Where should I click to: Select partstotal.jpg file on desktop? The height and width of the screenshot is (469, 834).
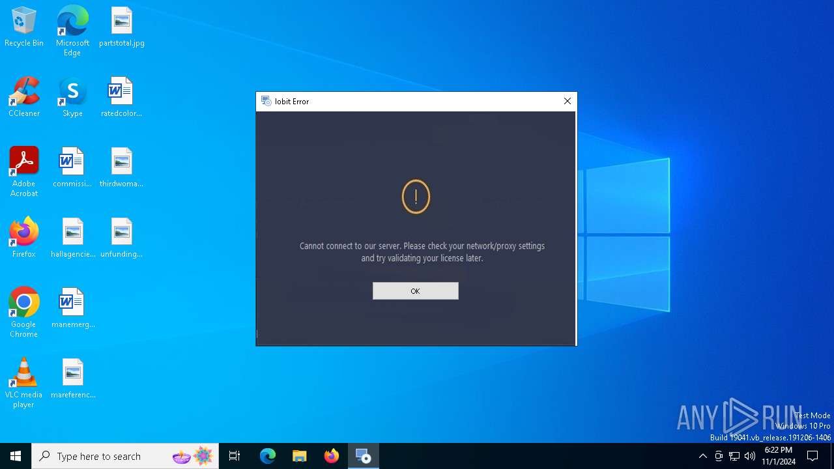pos(122,27)
